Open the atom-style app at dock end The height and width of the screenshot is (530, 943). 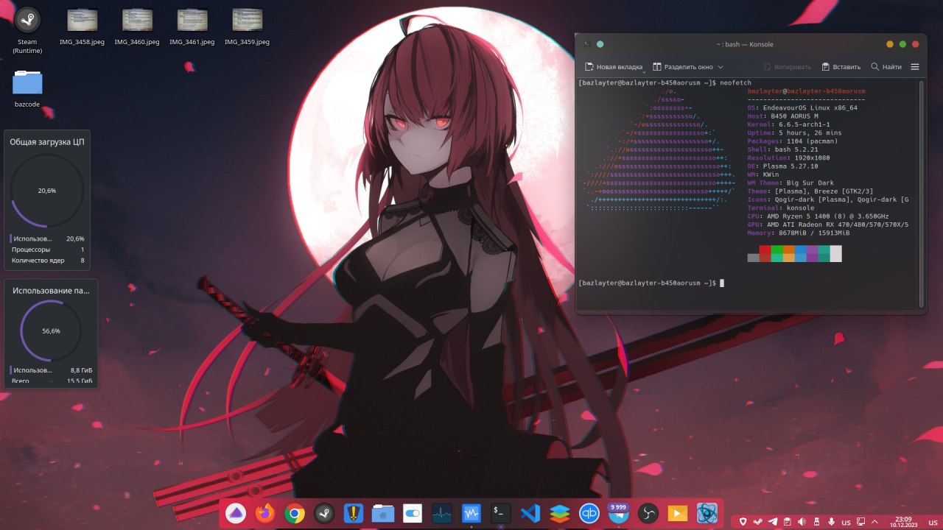pos(707,513)
